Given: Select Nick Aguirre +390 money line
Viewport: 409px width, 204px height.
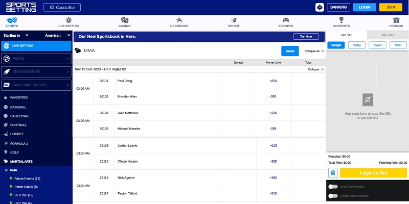Looking at the screenshot, I should (x=274, y=177).
